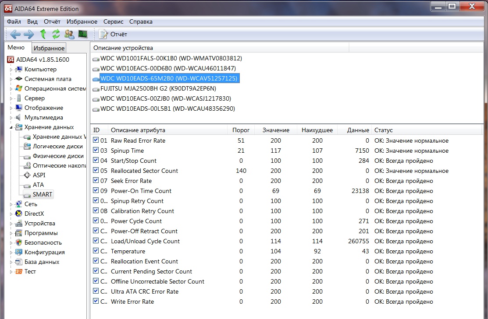
Task: Open the system monitor graph icon
Action: tap(82, 34)
